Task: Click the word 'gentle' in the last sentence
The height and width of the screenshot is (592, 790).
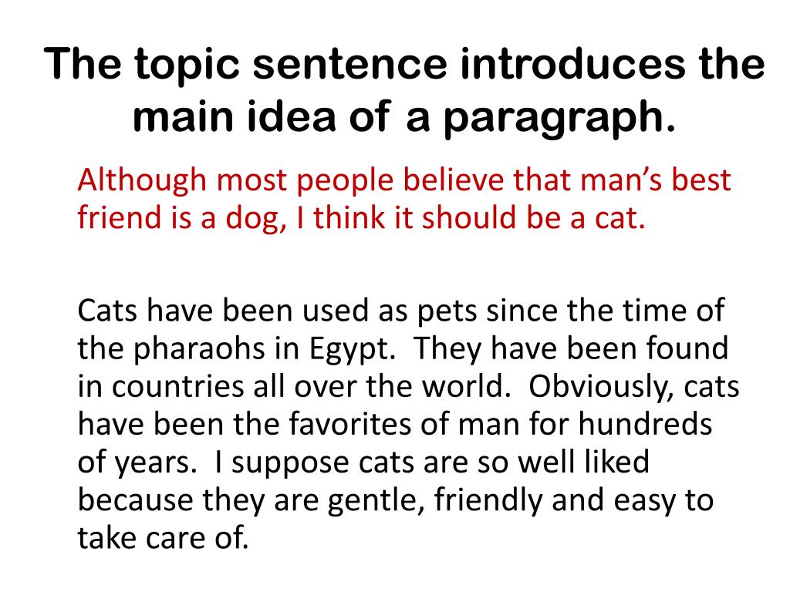Action: (373, 501)
